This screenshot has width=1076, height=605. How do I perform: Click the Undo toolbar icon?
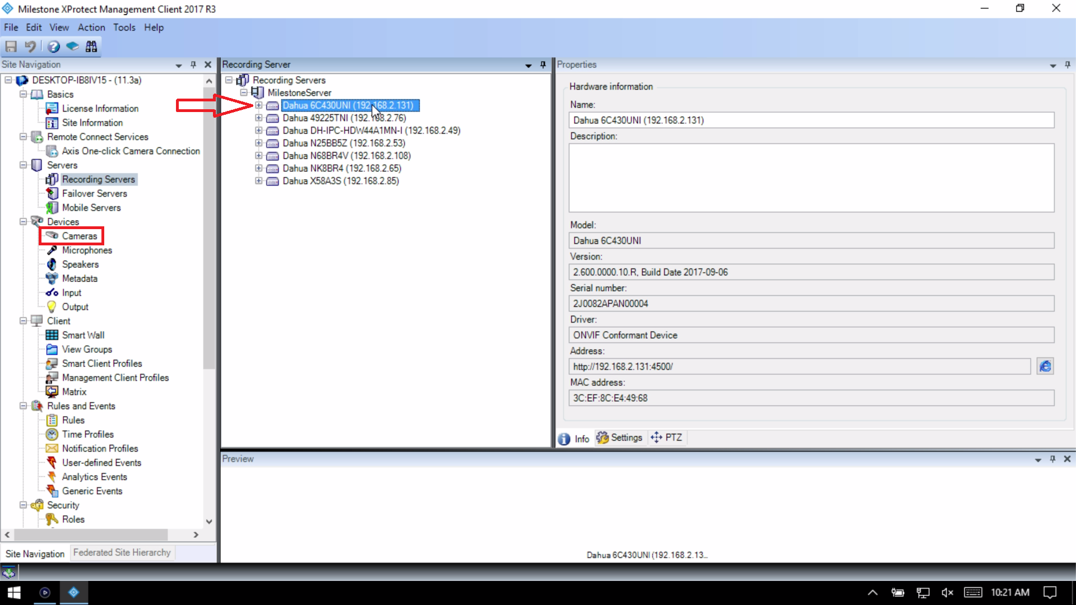pos(30,46)
